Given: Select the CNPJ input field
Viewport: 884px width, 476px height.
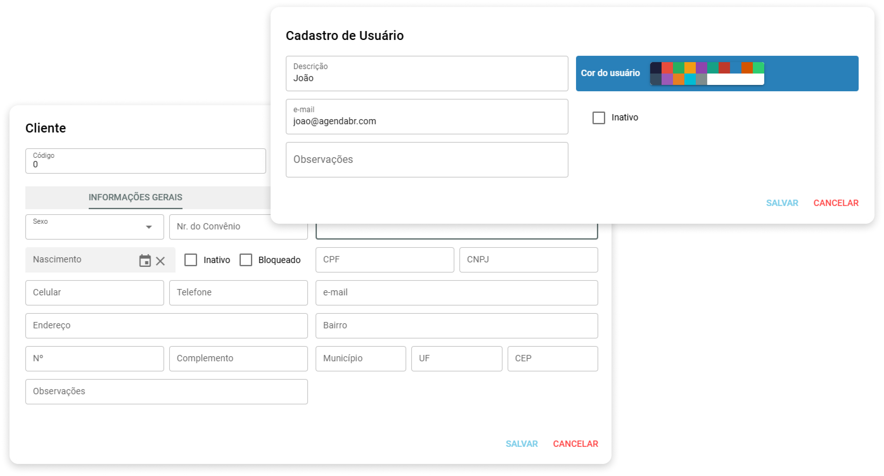Looking at the screenshot, I should point(528,260).
